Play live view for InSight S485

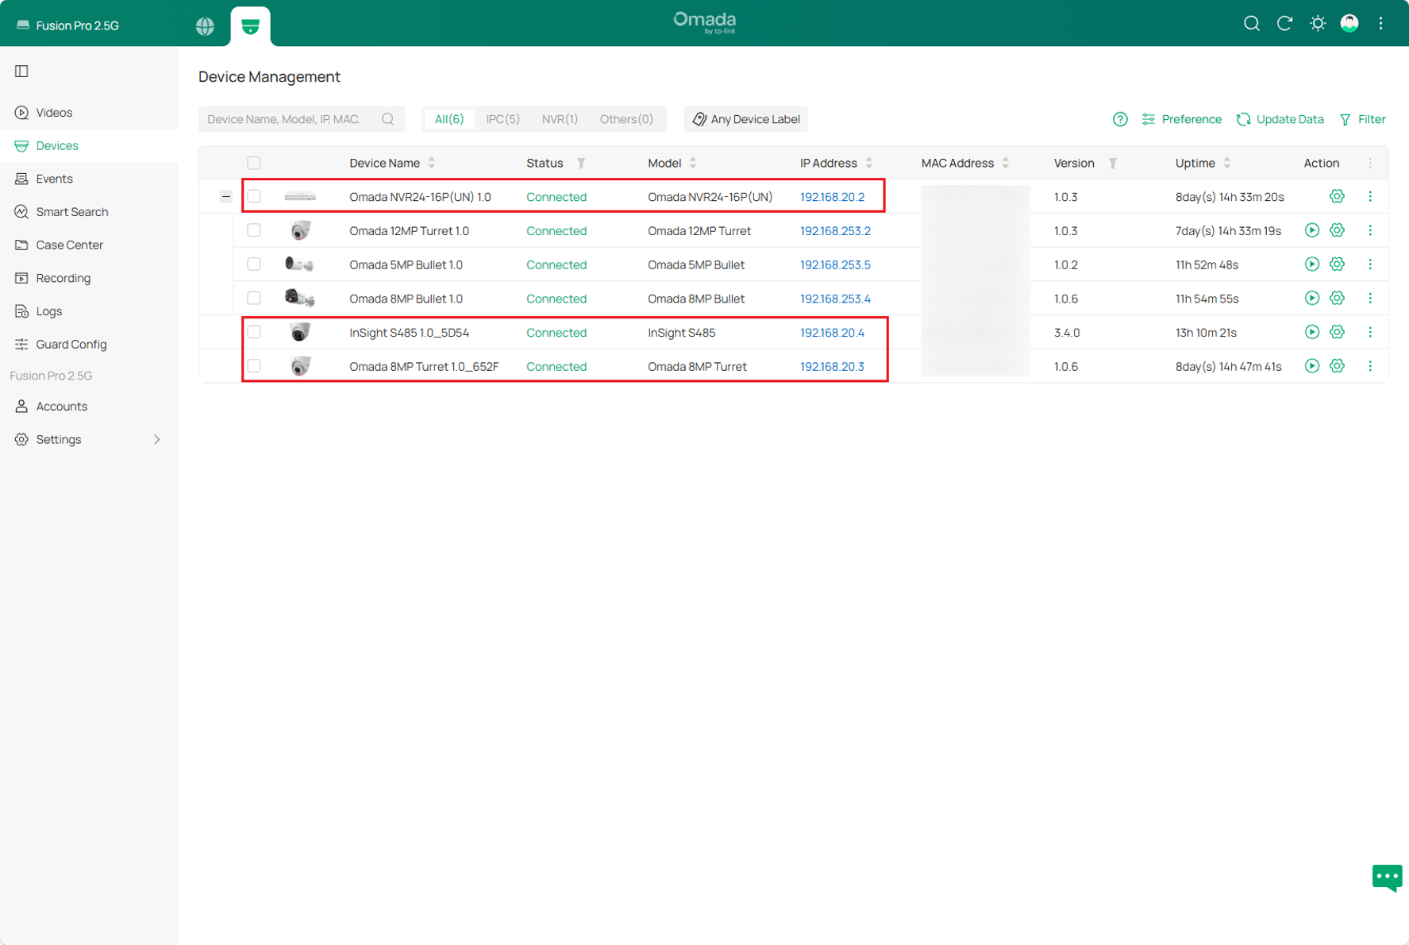click(x=1312, y=332)
